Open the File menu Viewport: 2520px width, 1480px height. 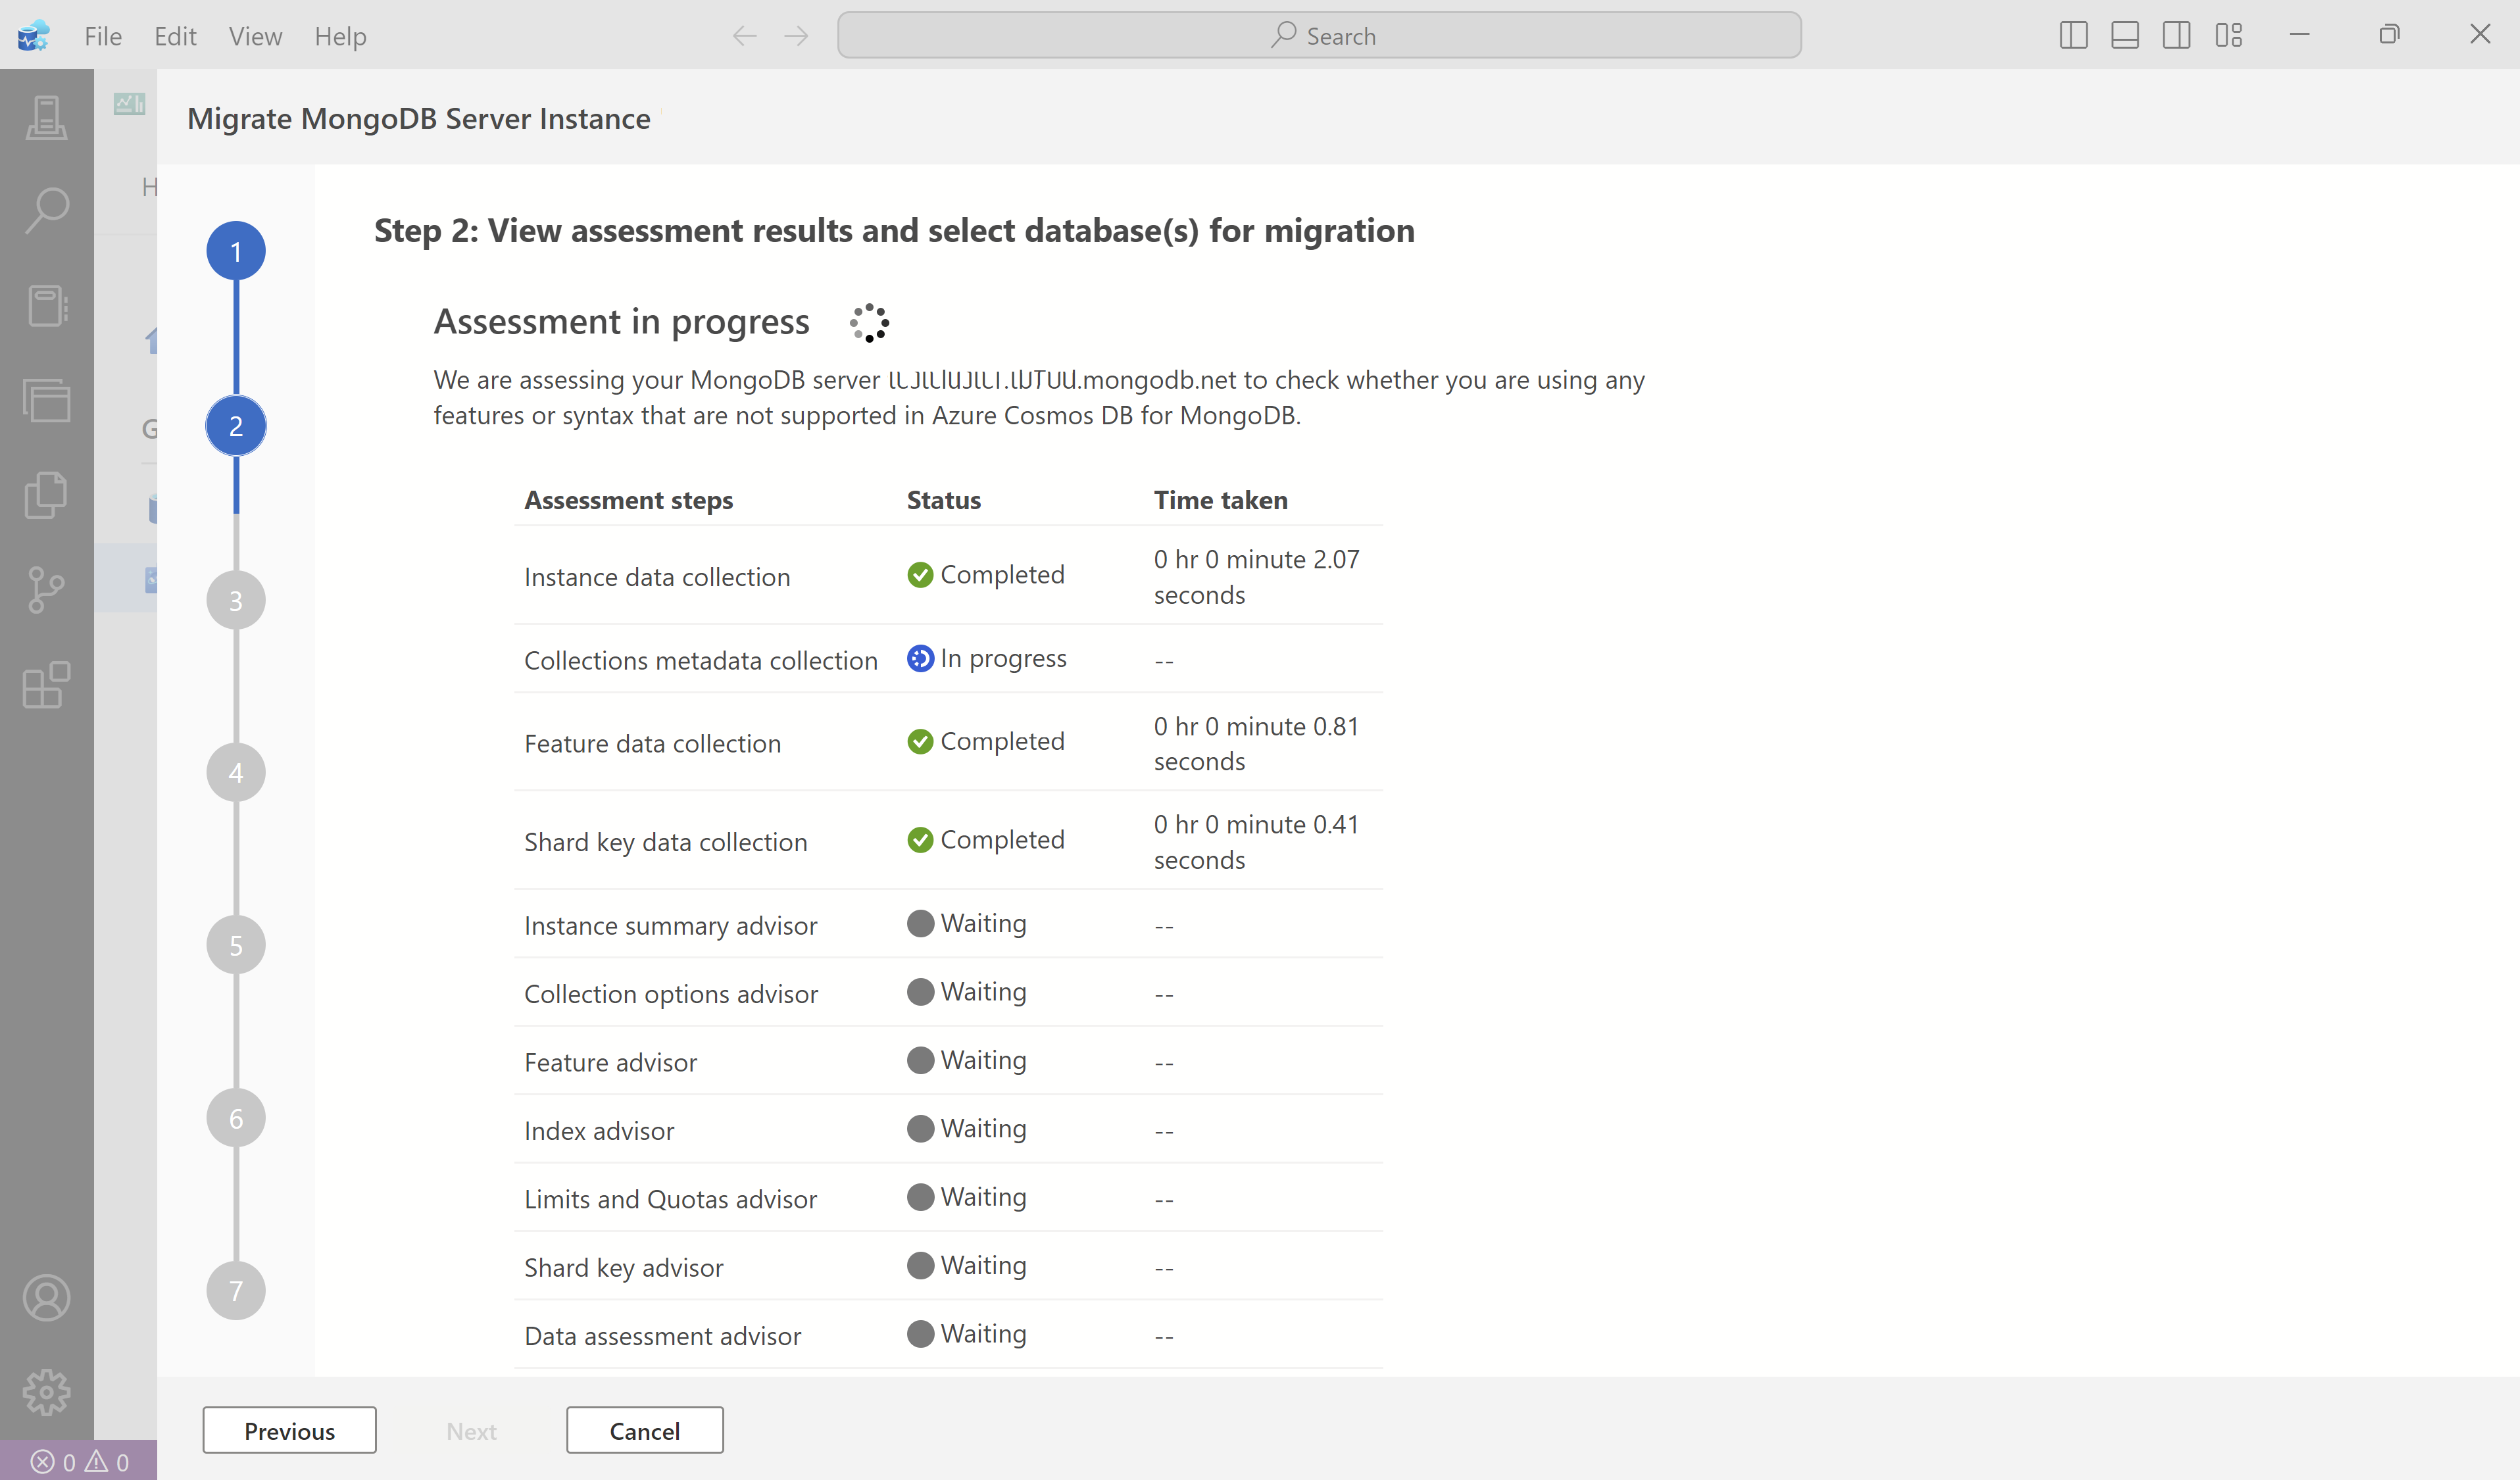tap(103, 37)
